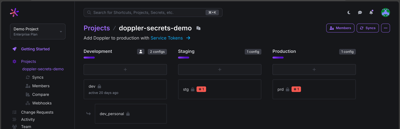Image resolution: width=400 pixels, height=129 pixels.
Task: Click the Getting Started rocket icon
Action: click(14, 49)
